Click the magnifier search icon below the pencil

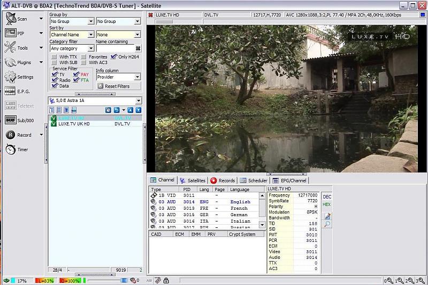coord(327,224)
